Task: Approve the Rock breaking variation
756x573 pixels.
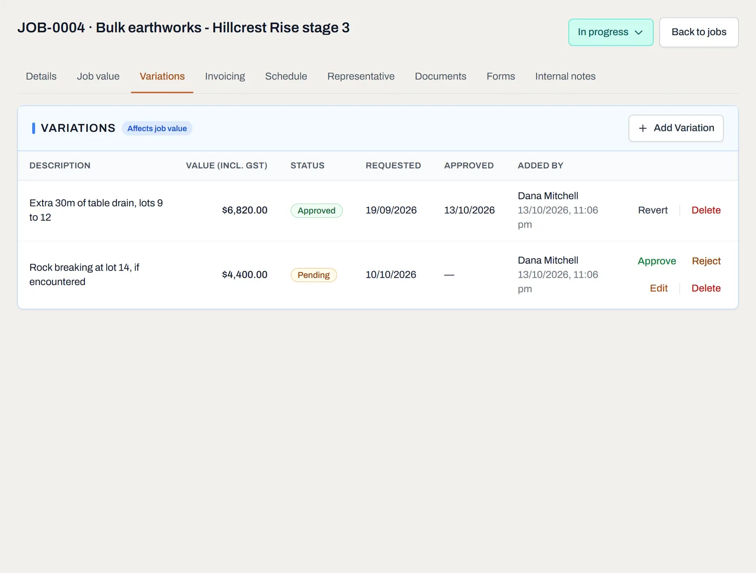Action: tap(657, 261)
